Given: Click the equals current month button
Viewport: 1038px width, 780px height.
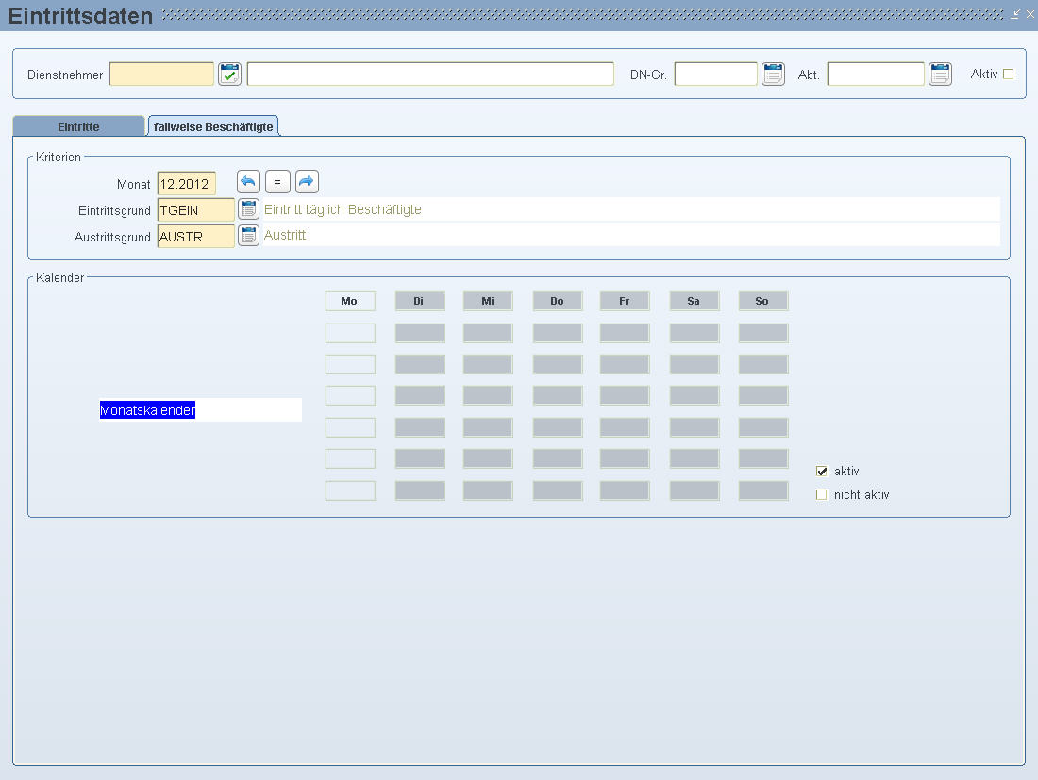Looking at the screenshot, I should tap(277, 181).
